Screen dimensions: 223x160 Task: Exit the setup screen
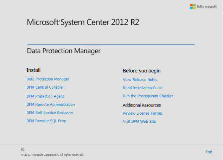[x=209, y=152]
